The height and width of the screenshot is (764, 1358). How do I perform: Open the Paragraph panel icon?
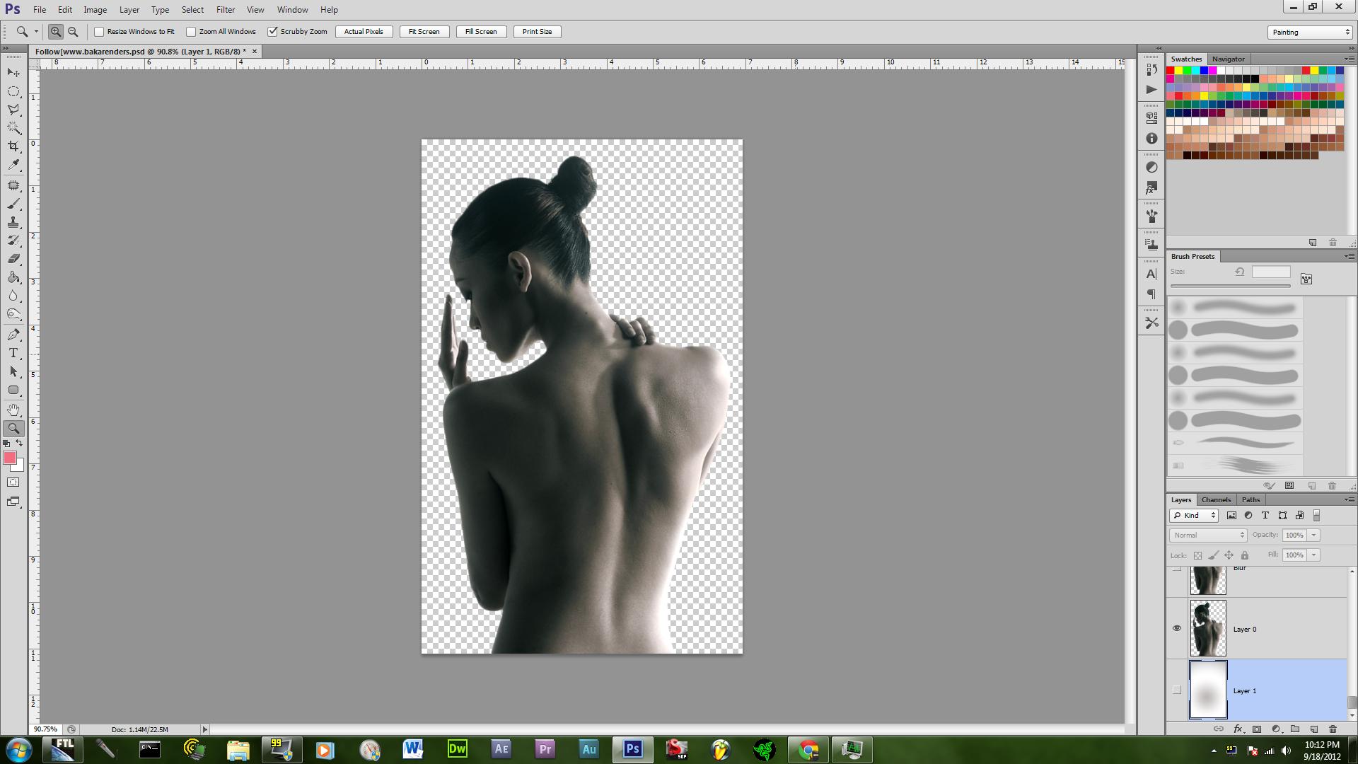(1151, 294)
